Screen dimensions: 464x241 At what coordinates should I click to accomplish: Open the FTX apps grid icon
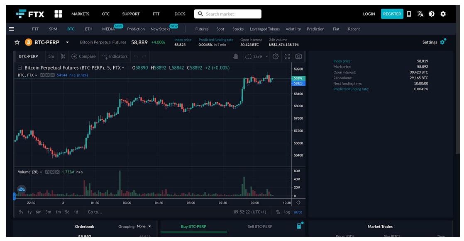click(58, 14)
